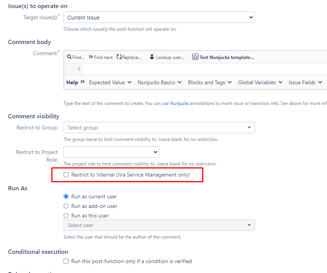The image size is (327, 273).
Task: Enable Restrict to Internal checkbox
Action: [x=66, y=175]
